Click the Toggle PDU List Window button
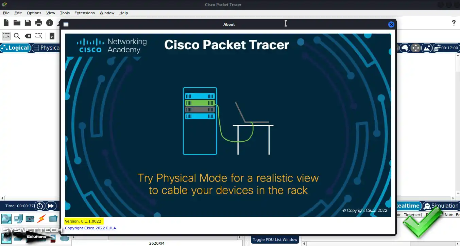The image size is (460, 246). 275,240
